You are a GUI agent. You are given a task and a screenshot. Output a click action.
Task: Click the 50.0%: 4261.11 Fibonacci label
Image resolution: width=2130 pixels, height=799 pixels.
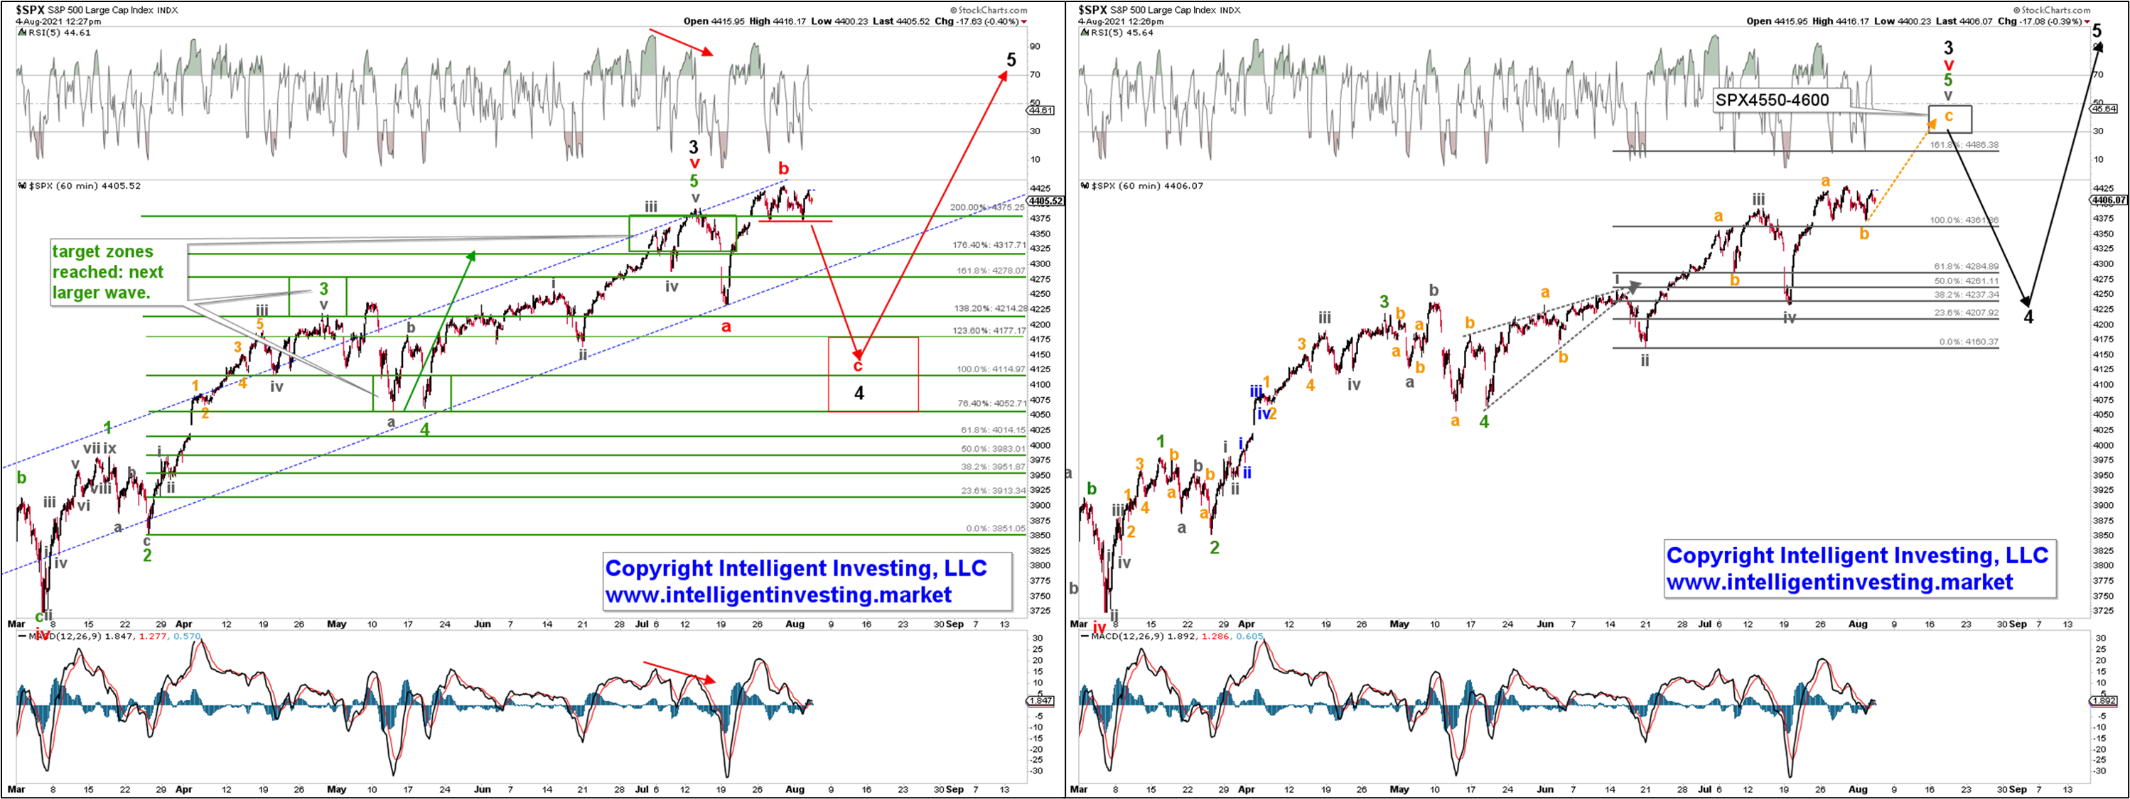tap(1967, 281)
